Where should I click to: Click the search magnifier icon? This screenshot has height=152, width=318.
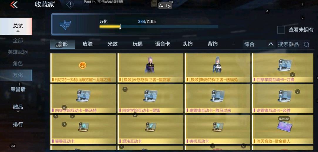click(x=307, y=44)
